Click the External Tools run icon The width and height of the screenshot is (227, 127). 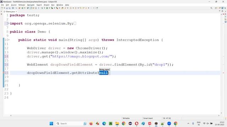coord(57,8)
